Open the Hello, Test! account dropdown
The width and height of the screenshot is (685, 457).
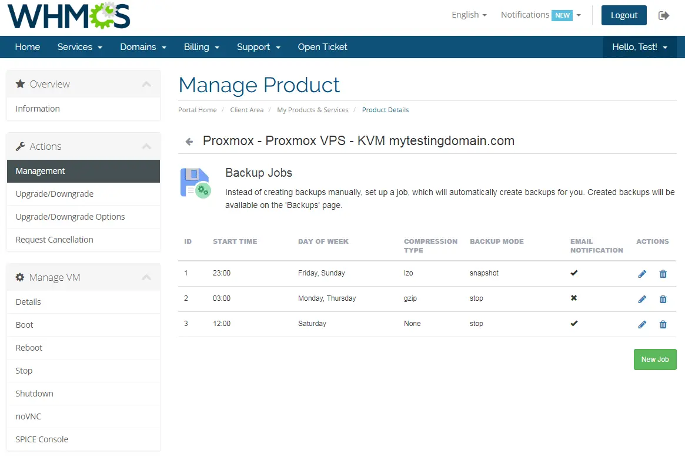640,47
